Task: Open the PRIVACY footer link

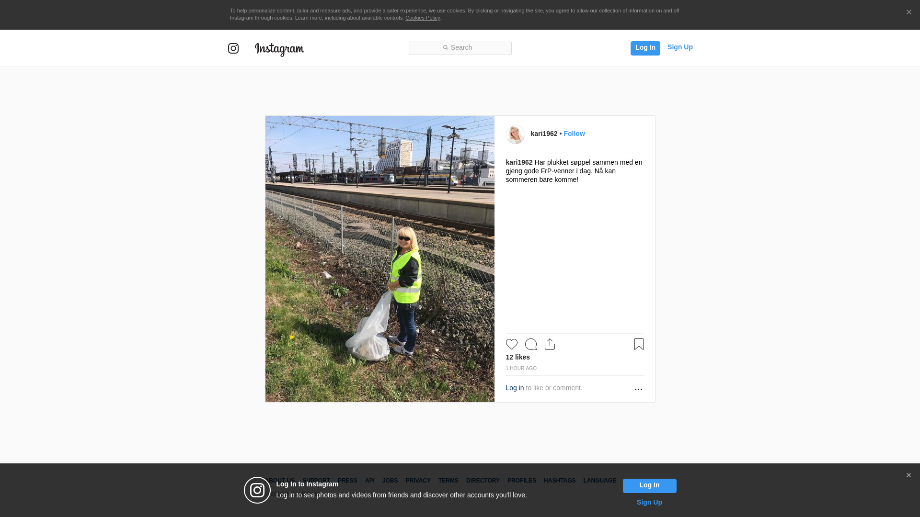Action: (418, 481)
